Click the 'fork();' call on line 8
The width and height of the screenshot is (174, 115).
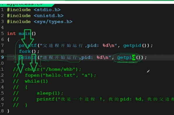[29, 51]
